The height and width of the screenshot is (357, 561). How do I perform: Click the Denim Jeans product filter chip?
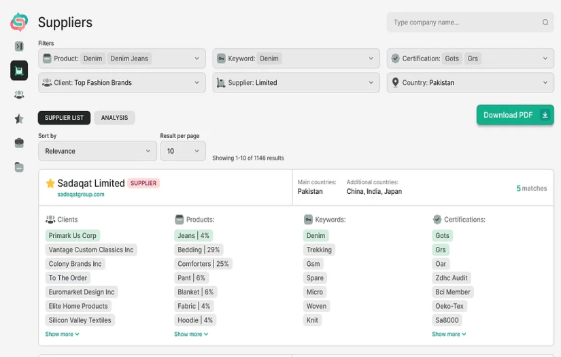[129, 58]
